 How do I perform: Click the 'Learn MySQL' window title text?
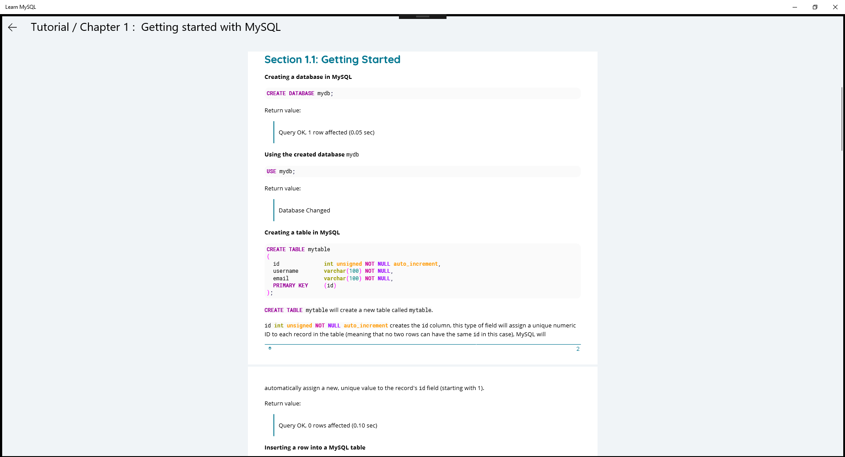(x=21, y=7)
